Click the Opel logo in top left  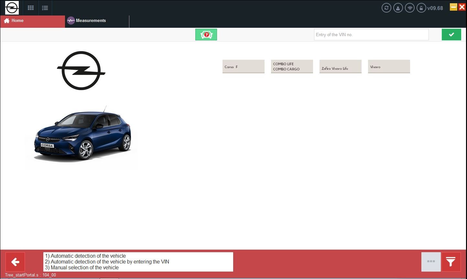12,8
